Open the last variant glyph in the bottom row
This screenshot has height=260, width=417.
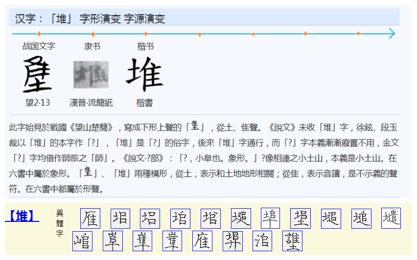(292, 241)
